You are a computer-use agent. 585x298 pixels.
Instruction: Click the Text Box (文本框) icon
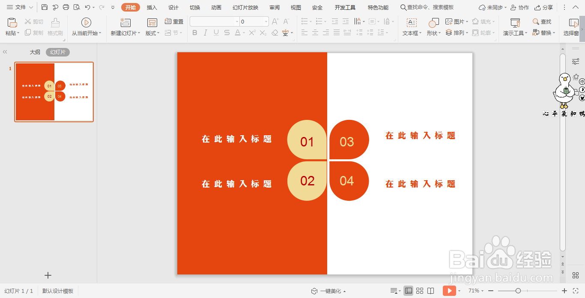[412, 23]
